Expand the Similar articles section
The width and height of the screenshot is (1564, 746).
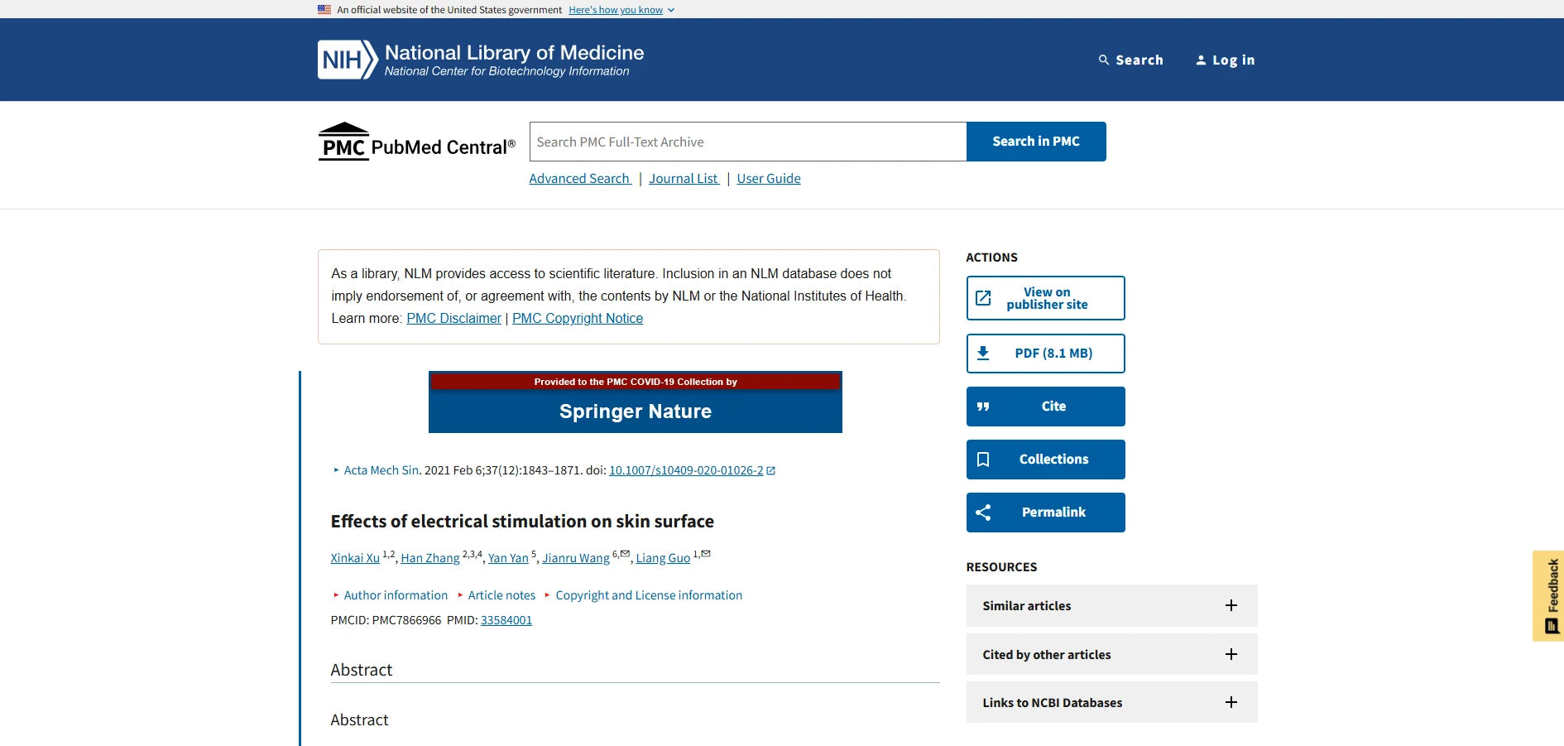(x=1231, y=605)
